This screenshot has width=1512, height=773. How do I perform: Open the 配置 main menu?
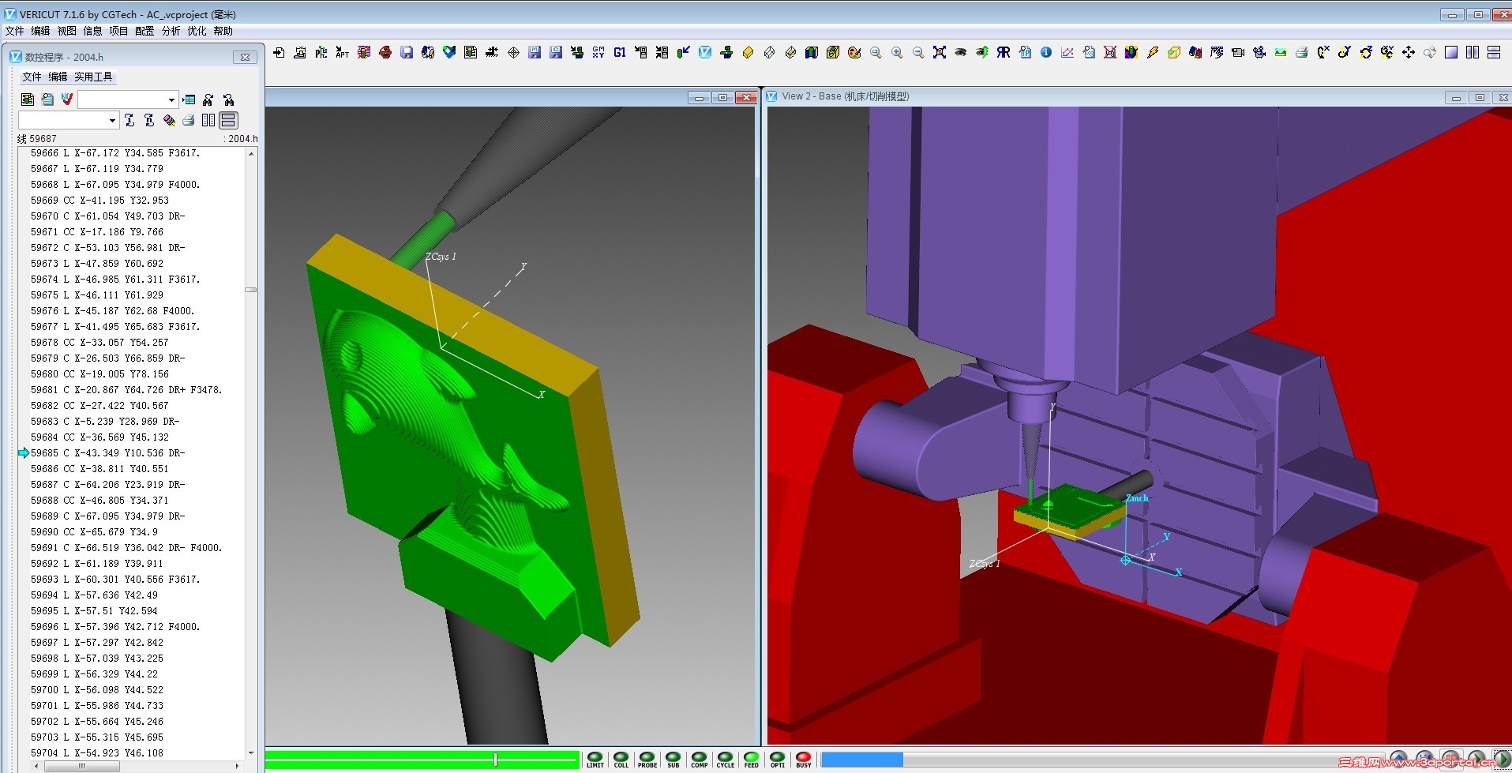(x=145, y=31)
